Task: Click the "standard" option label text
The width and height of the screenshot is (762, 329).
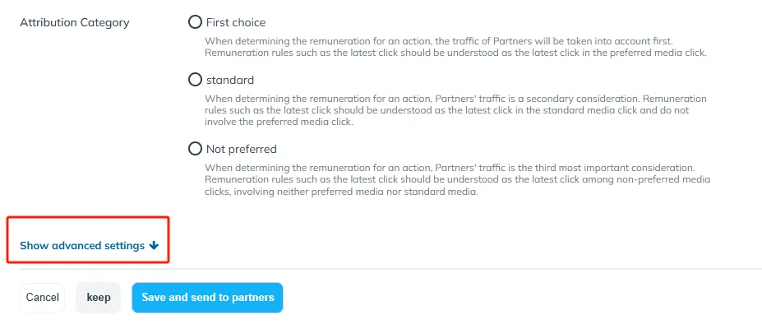Action: pos(230,80)
